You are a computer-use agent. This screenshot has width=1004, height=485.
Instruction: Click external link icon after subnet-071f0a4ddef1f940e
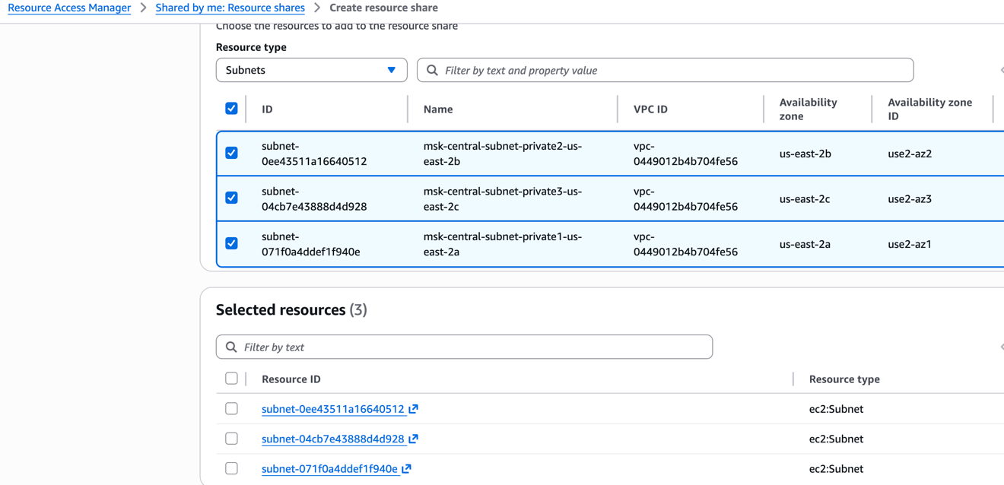click(x=406, y=469)
